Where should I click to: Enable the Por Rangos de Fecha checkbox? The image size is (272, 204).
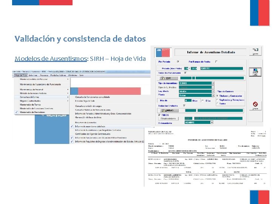click(216, 62)
